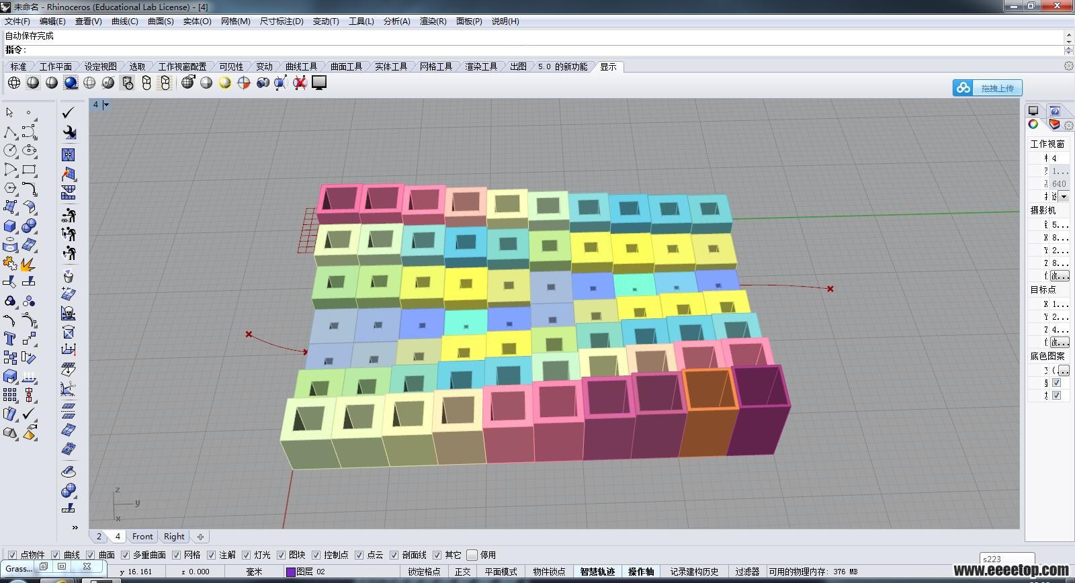This screenshot has width=1075, height=583.
Task: Select the puzzle-piece join tool
Action: tap(10, 263)
